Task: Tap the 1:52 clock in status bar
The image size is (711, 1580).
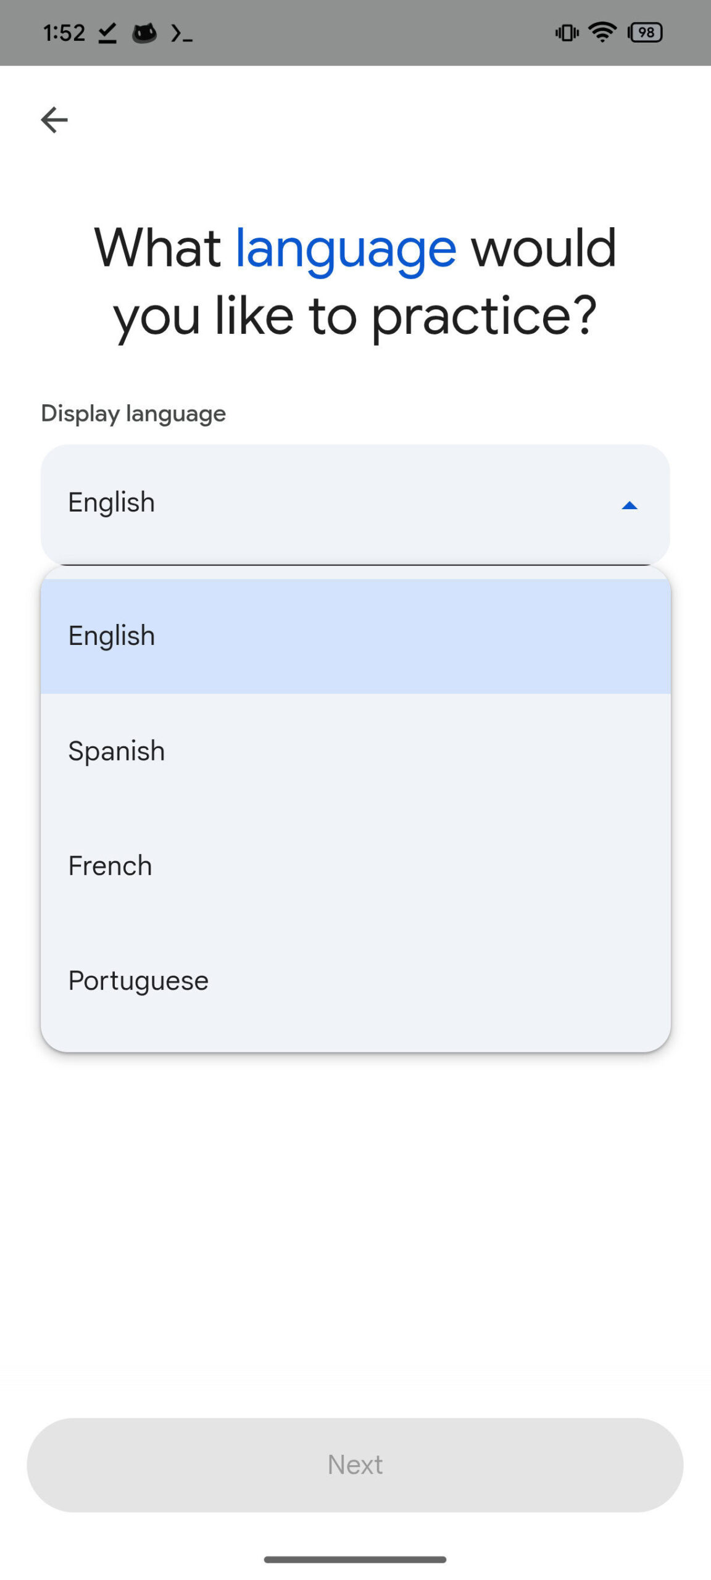Action: (x=64, y=33)
